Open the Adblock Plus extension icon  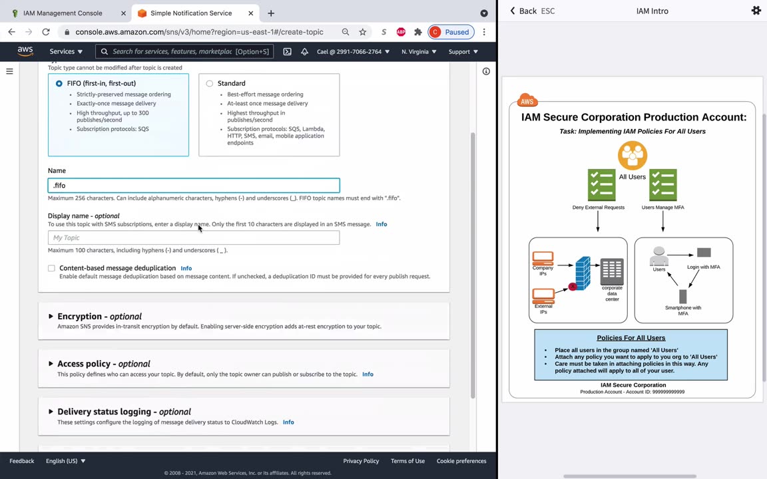coord(401,32)
